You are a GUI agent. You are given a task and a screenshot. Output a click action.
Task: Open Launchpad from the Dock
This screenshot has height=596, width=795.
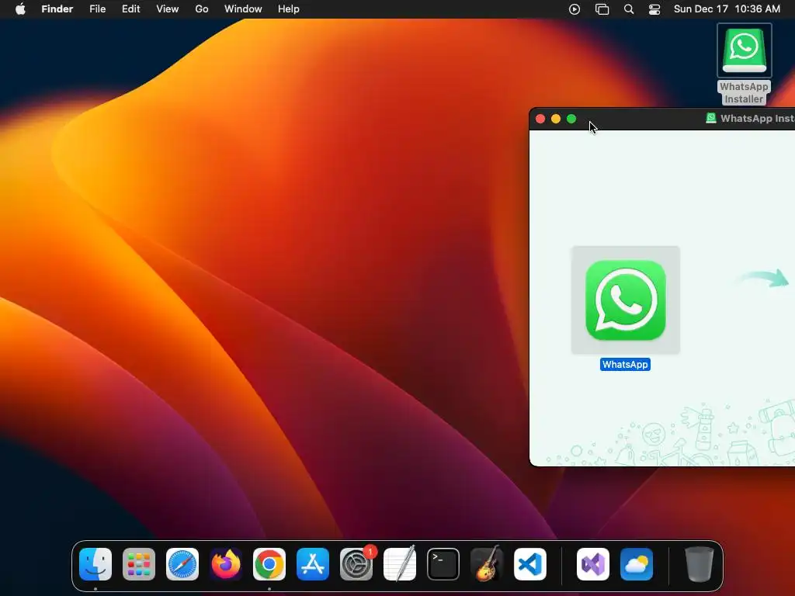pyautogui.click(x=139, y=564)
